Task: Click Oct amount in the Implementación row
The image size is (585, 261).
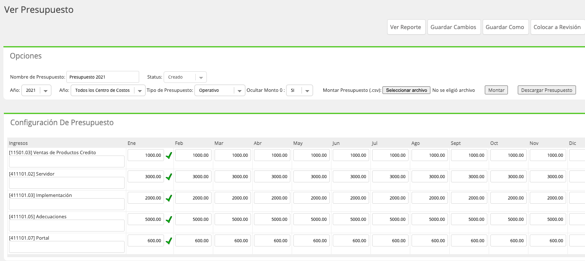Action: click(508, 198)
